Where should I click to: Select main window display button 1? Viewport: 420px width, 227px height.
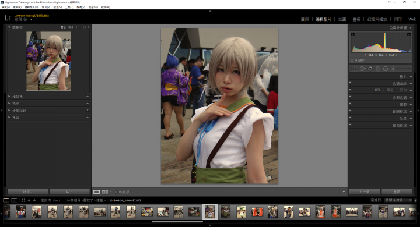(6, 200)
